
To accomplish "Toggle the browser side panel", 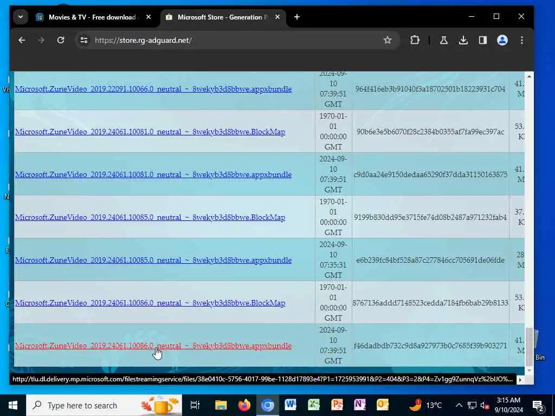I will click(483, 40).
